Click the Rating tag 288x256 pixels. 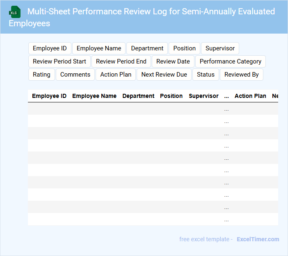41,75
